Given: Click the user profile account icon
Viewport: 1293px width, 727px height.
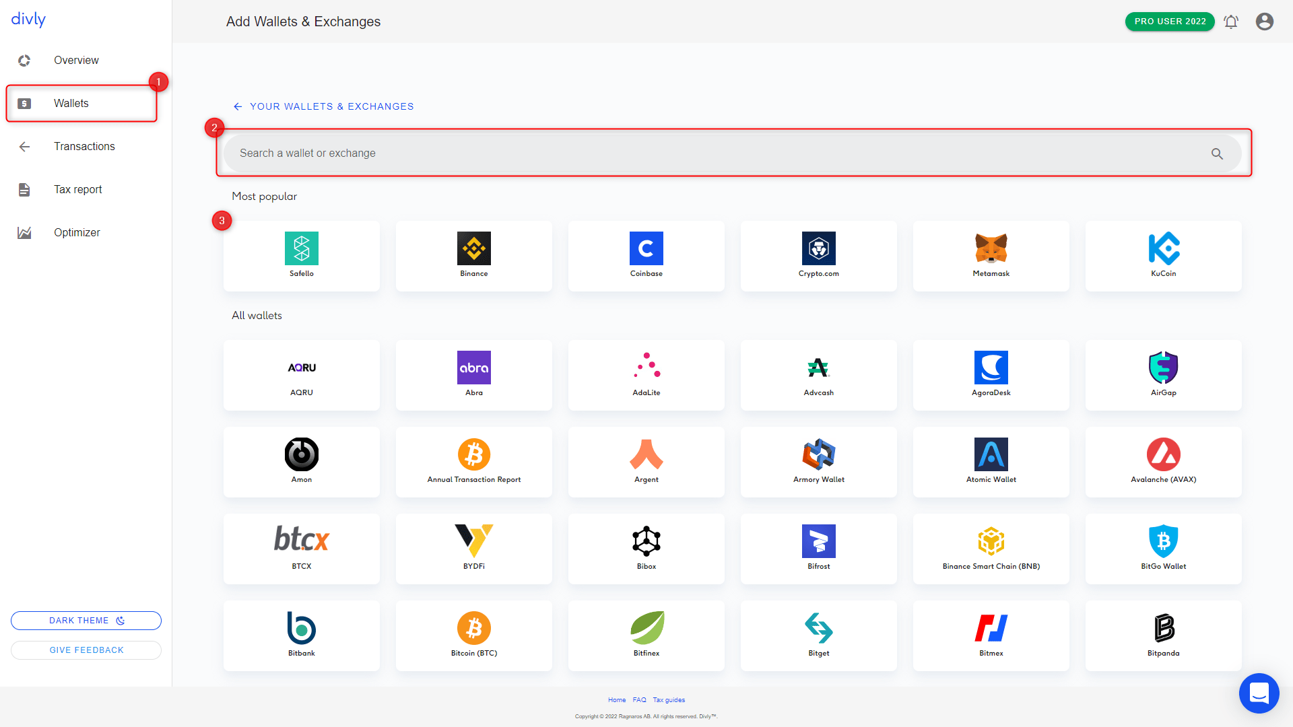Looking at the screenshot, I should click(1263, 22).
